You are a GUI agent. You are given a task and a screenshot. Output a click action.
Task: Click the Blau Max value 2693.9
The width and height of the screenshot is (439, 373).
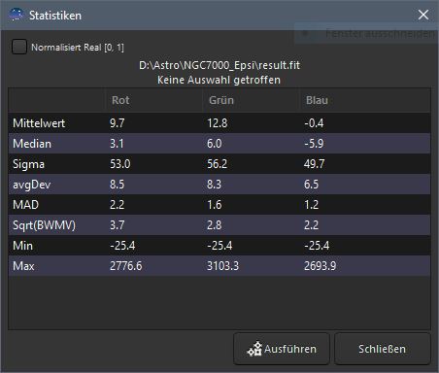320,266
